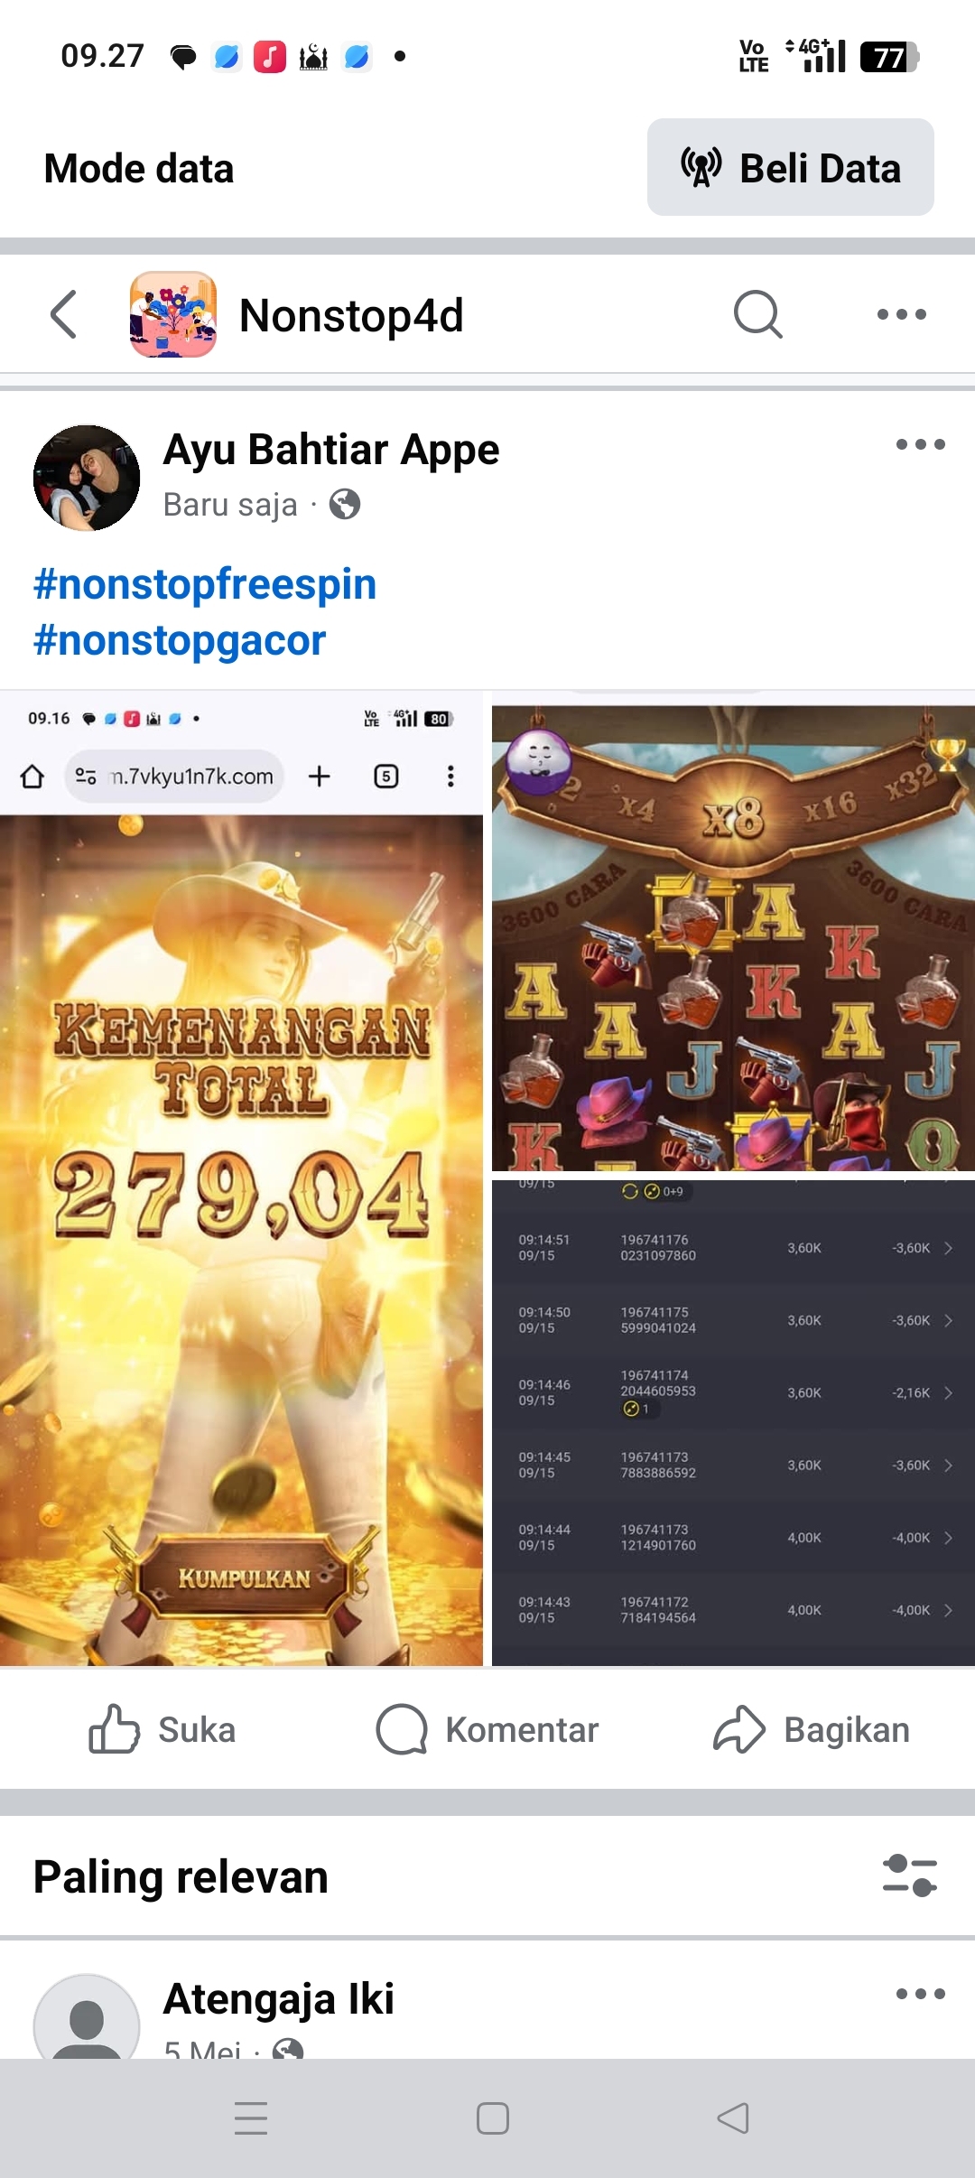Share the post with Bagikan
Image resolution: width=975 pixels, height=2178 pixels.
(x=812, y=1729)
